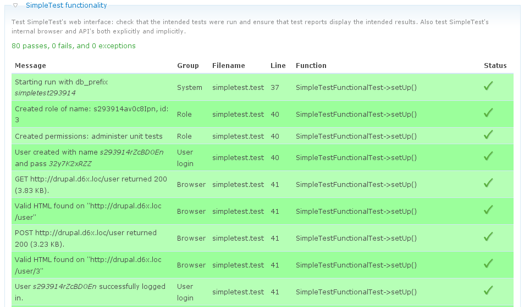Click checkmark for Valid HTML on /user row
The image size is (524, 307).
point(488,210)
